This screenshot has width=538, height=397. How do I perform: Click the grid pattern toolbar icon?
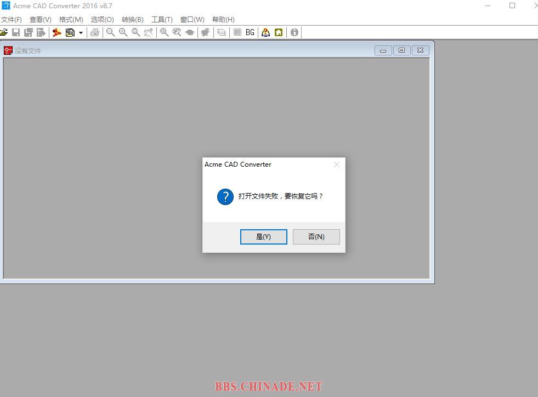click(x=237, y=32)
